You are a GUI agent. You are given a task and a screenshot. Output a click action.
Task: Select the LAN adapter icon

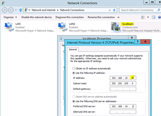[x=9, y=27]
